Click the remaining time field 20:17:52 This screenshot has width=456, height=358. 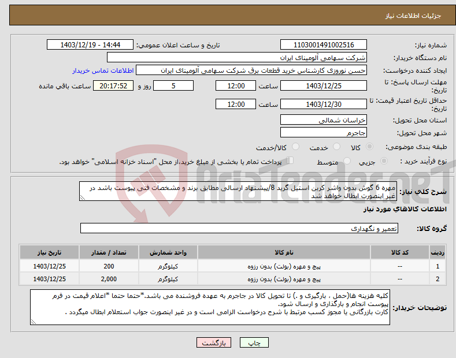[x=113, y=85]
